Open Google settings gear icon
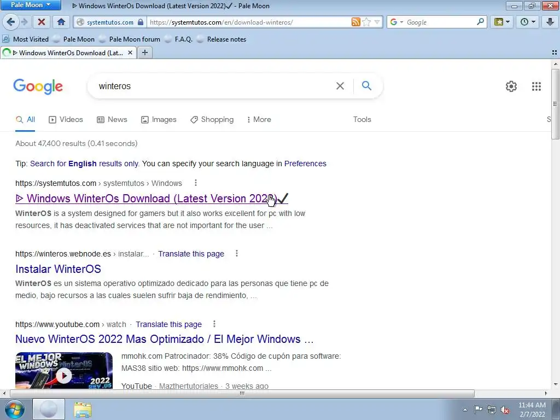This screenshot has width=560, height=420. click(x=511, y=86)
